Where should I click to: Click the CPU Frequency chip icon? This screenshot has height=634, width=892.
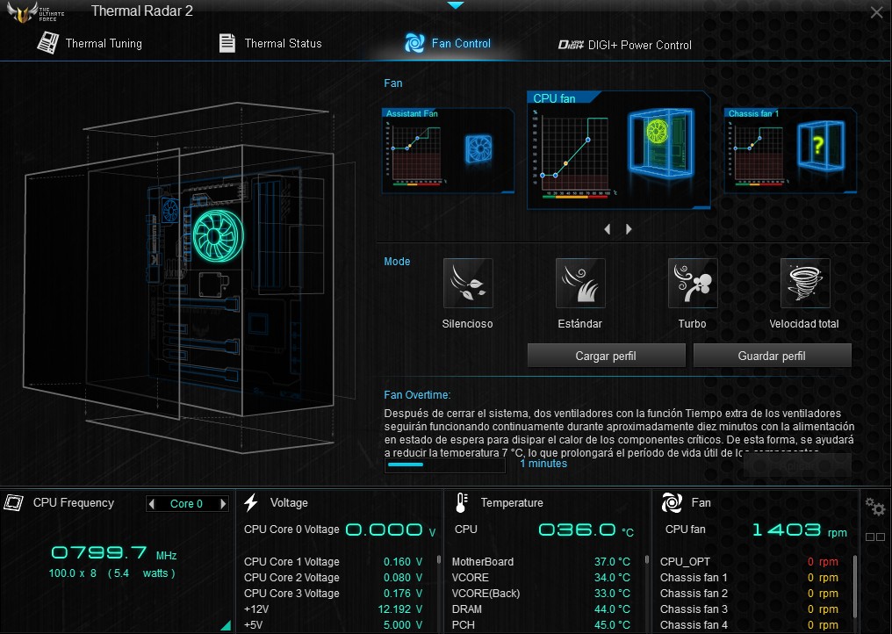(14, 502)
